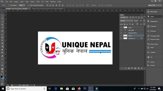Select the Blur tool
The image size is (163, 91).
(2, 50)
